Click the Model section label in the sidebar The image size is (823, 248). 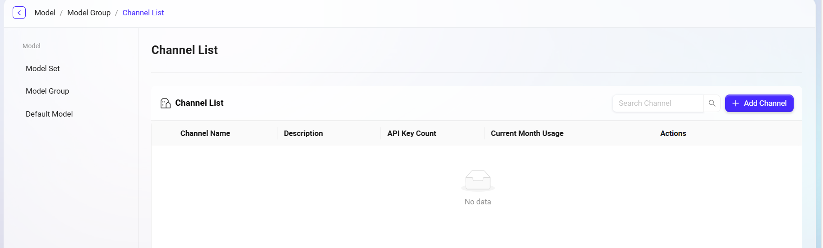pos(32,46)
